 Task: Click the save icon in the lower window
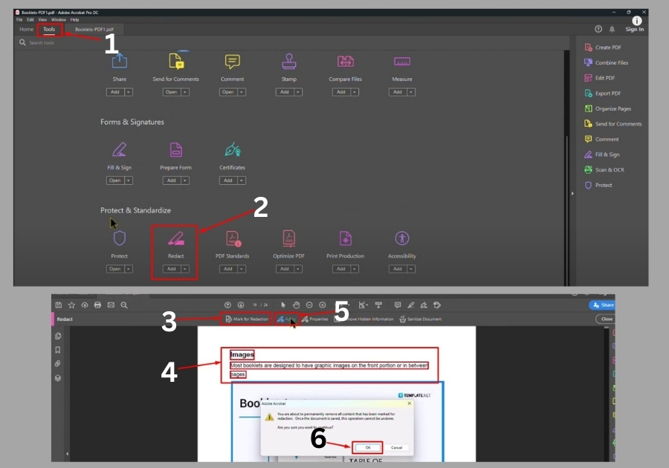(x=59, y=305)
